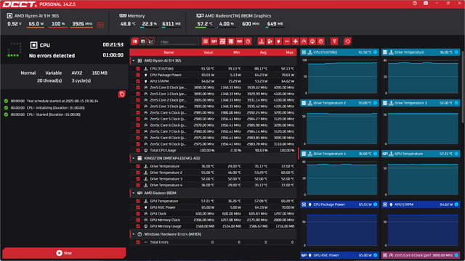Open settings on the GPU Temperature graph
The width and height of the screenshot is (465, 261).
(456, 154)
